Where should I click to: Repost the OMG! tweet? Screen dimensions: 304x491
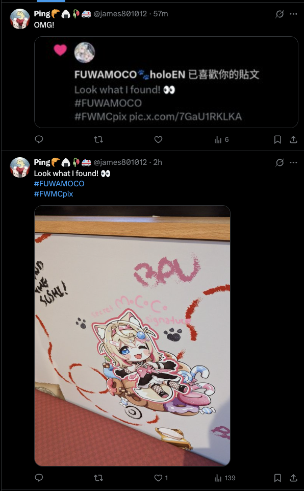pos(98,139)
